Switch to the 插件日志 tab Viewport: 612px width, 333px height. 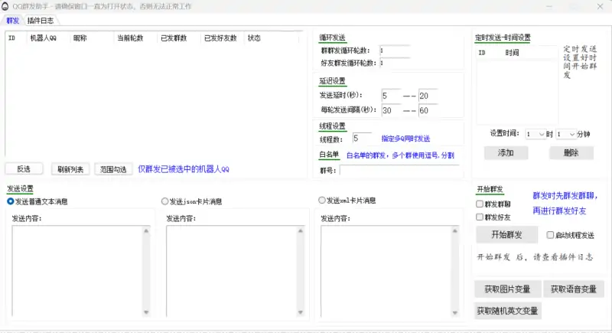coord(41,21)
